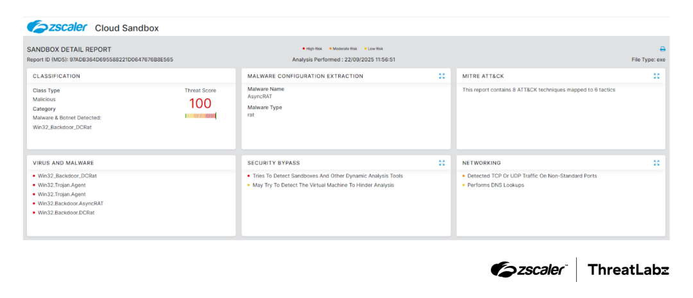The image size is (693, 298).
Task: Select the Win32_Backdoor_DCRat virus entry
Action: (x=67, y=176)
